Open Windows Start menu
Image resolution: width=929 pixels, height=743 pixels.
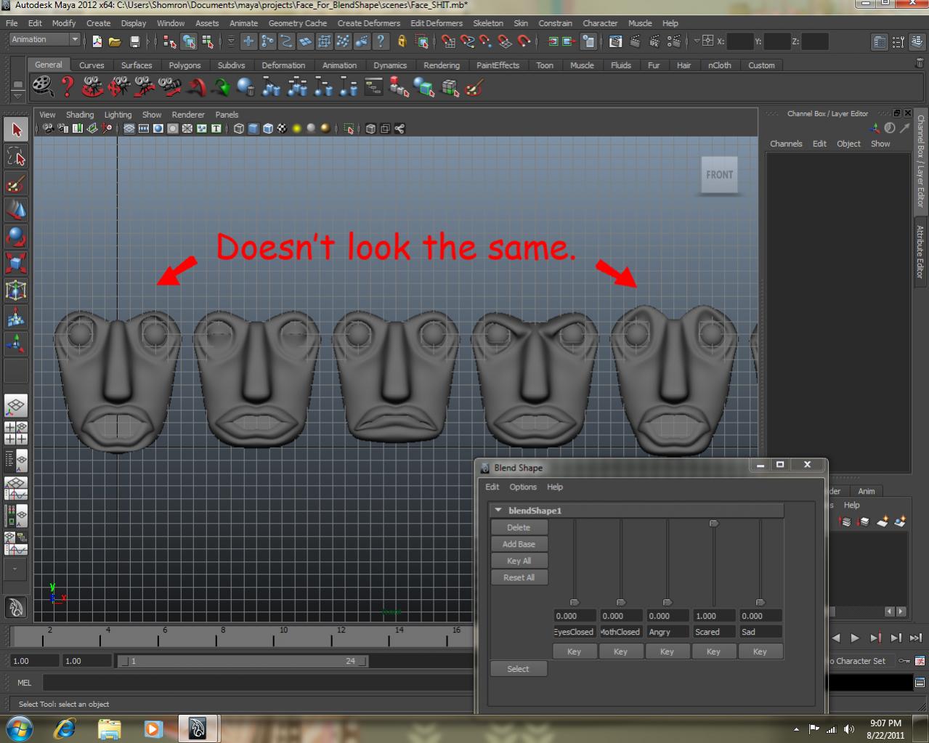20,728
